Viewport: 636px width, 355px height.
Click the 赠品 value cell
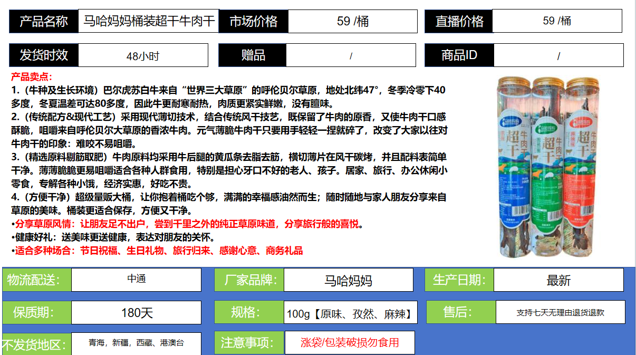pyautogui.click(x=351, y=56)
